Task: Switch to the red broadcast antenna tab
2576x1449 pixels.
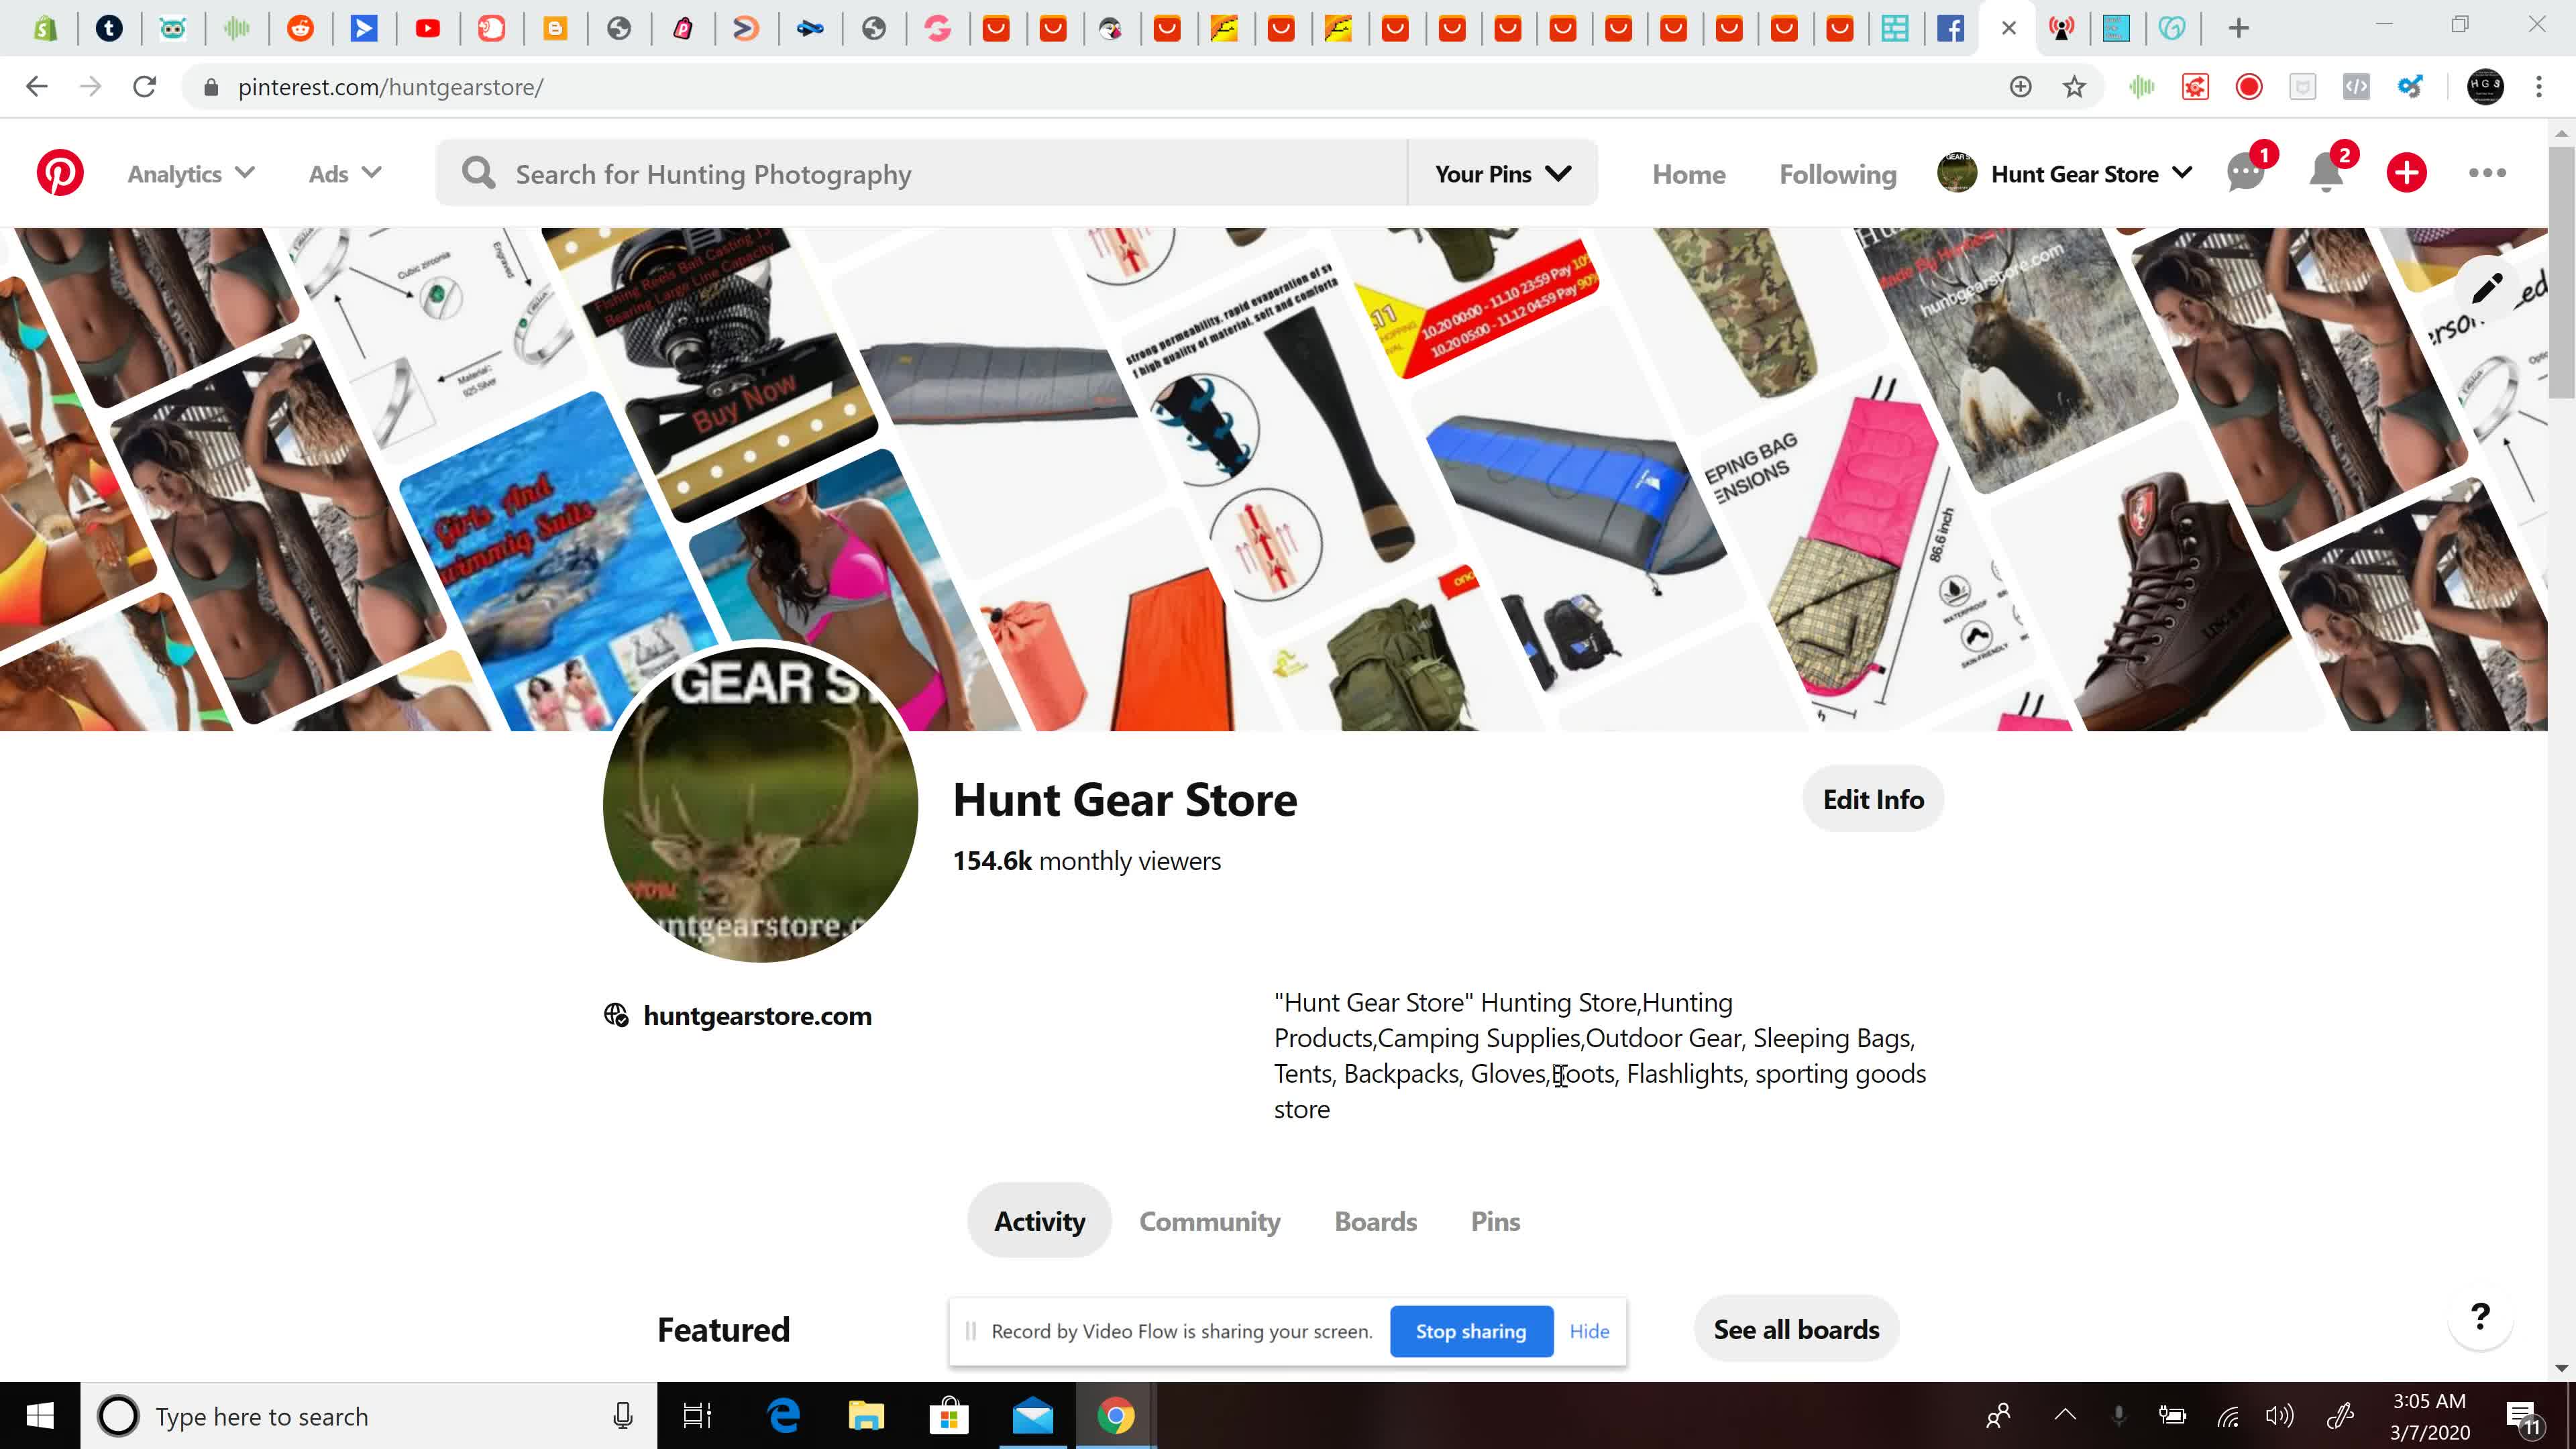Action: tap(2061, 28)
